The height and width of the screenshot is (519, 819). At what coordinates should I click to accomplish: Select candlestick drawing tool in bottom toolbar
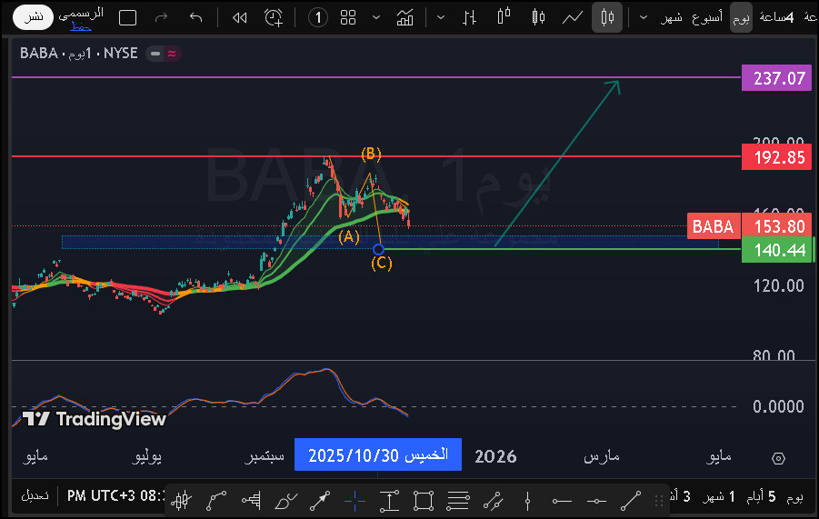181,501
